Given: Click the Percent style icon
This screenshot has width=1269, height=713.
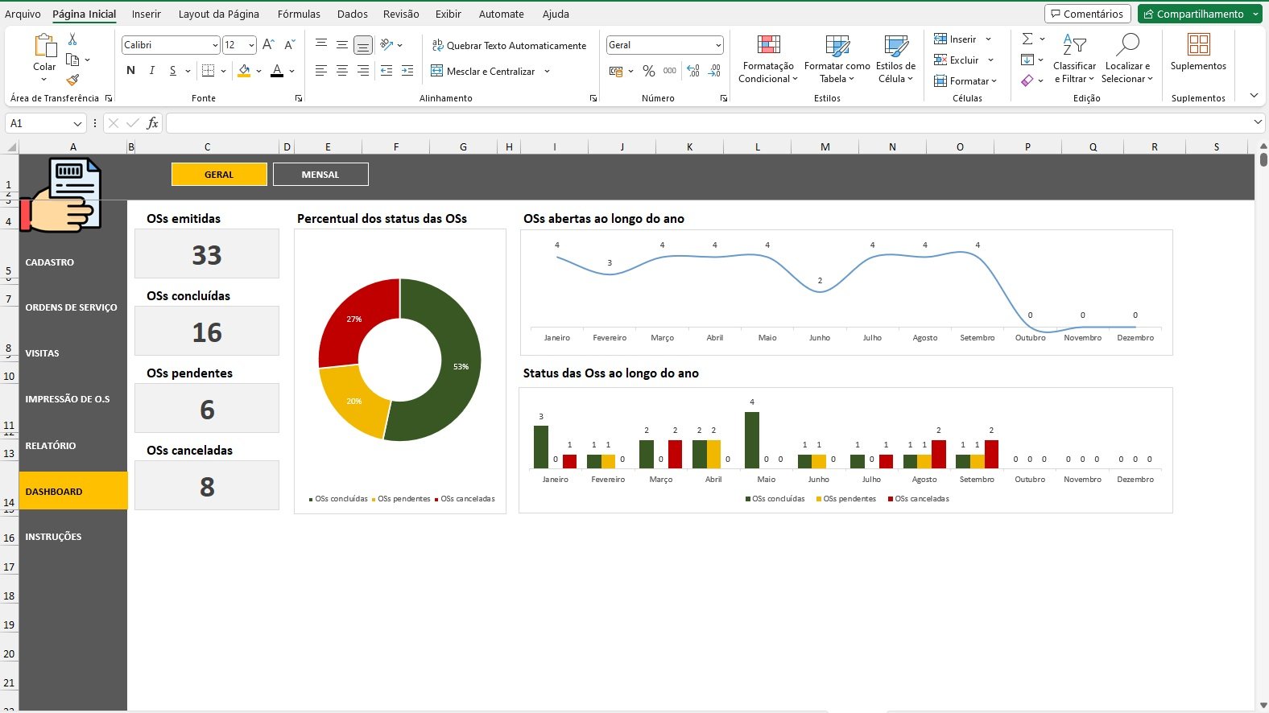Looking at the screenshot, I should [648, 72].
